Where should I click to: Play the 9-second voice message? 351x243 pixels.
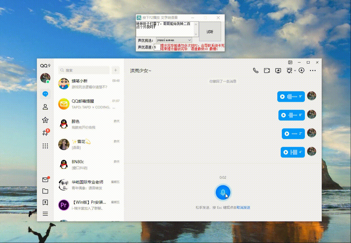[283, 96]
